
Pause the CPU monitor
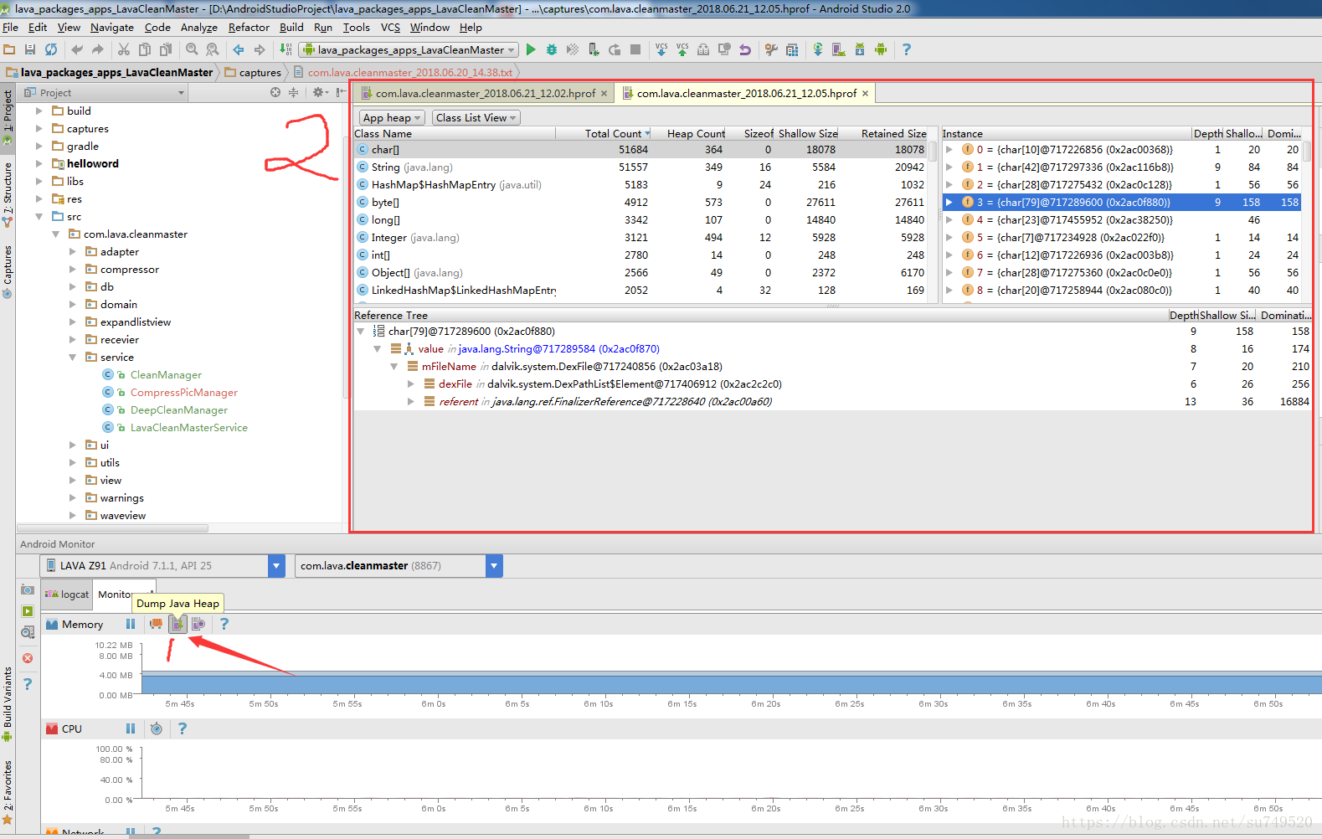131,728
